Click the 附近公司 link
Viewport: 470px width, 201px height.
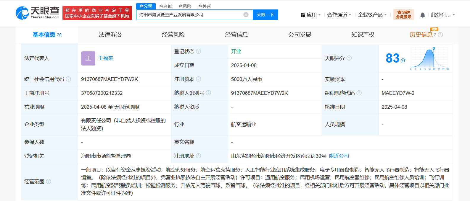pos(339,156)
